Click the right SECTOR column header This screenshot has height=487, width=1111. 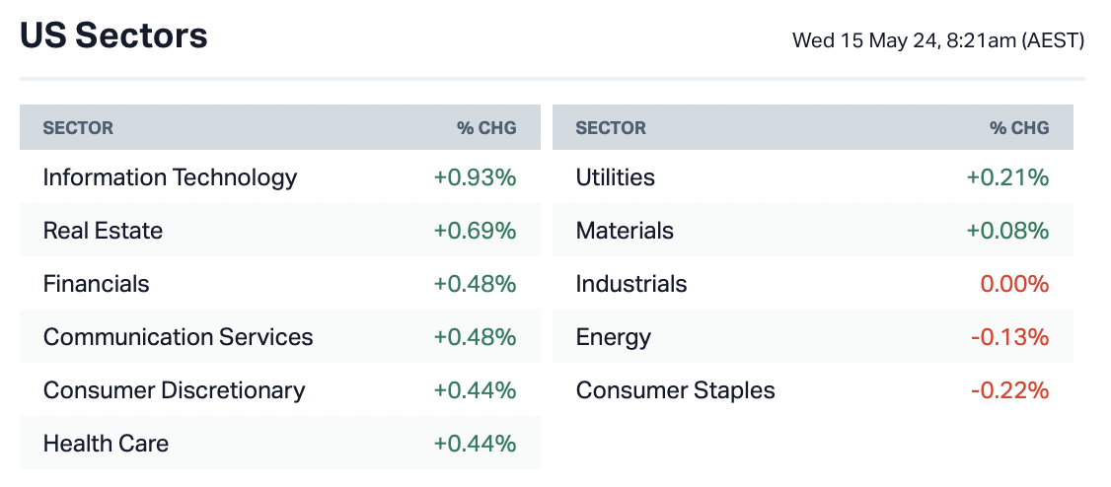pos(611,128)
